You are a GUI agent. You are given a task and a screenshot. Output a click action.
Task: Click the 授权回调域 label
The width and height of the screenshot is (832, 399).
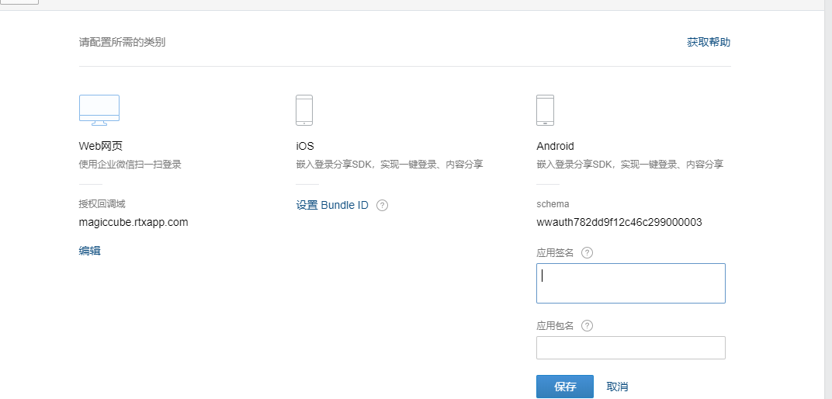click(x=102, y=204)
